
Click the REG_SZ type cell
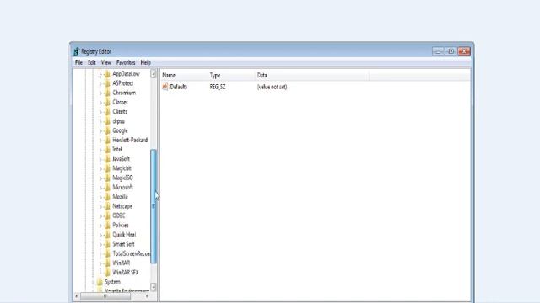tap(218, 87)
